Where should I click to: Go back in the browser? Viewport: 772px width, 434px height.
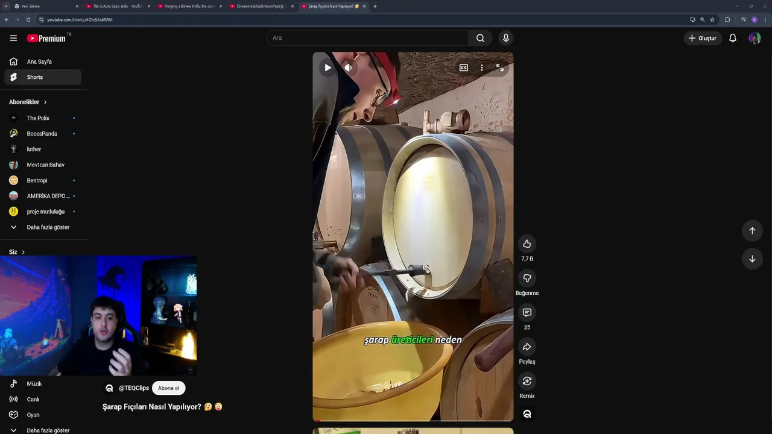[7, 19]
